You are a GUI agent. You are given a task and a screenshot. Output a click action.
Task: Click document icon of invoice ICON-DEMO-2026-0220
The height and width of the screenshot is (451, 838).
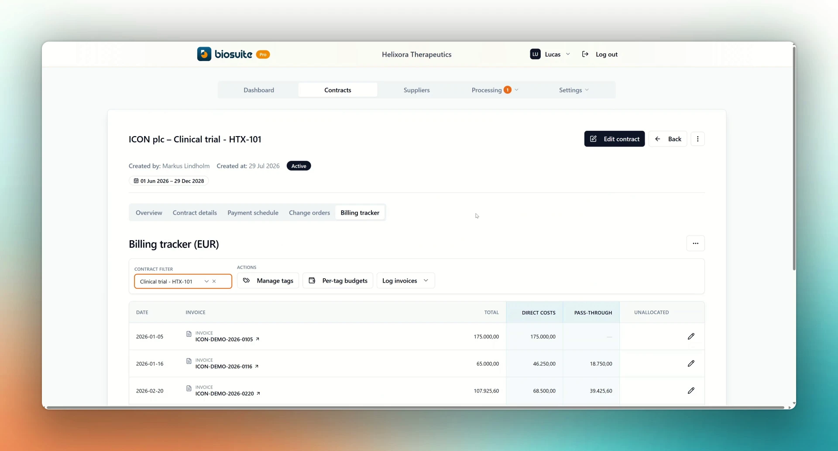click(x=189, y=388)
